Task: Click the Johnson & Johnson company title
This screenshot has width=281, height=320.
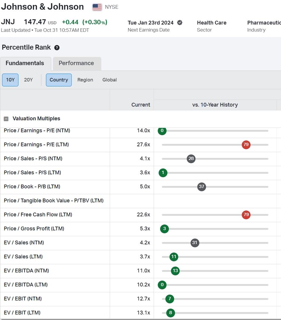Action: tap(42, 7)
